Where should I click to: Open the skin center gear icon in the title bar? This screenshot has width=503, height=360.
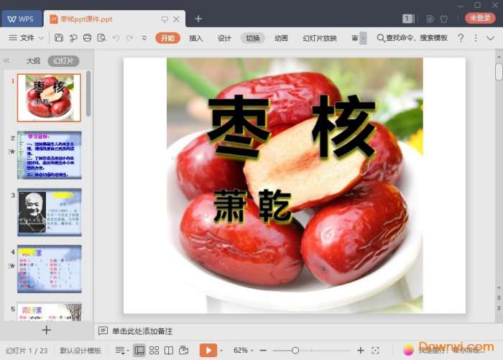430,19
